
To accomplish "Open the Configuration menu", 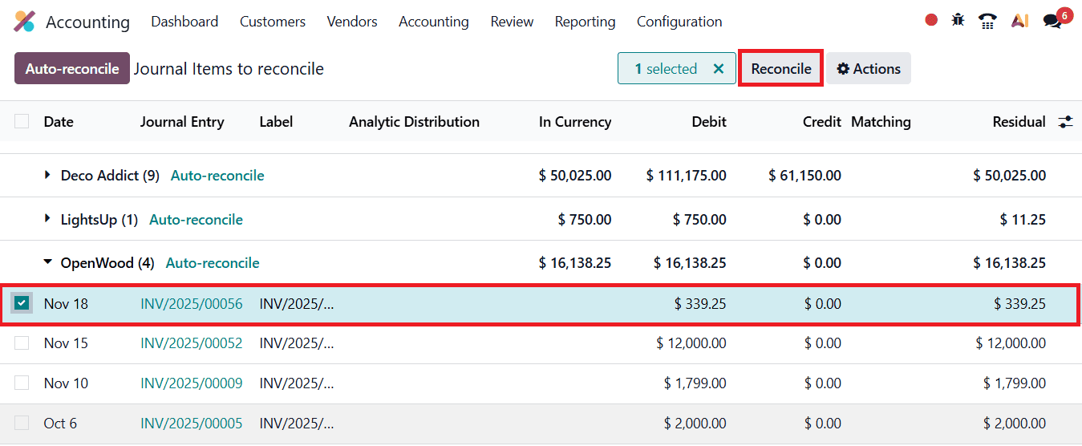I will tap(679, 22).
